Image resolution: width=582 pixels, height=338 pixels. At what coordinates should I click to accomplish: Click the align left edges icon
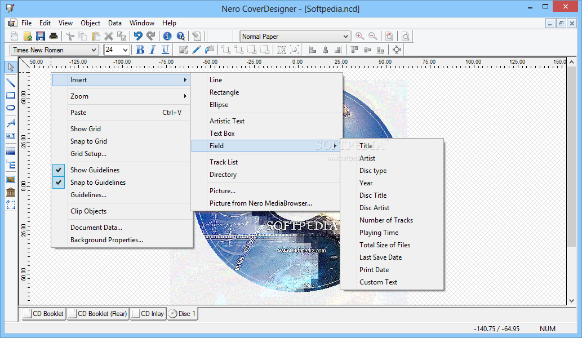(x=313, y=50)
